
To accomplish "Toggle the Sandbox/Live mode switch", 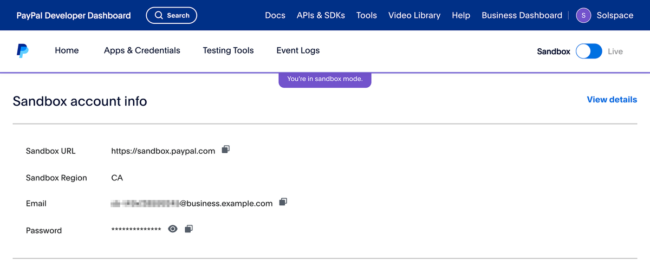I will click(x=589, y=51).
